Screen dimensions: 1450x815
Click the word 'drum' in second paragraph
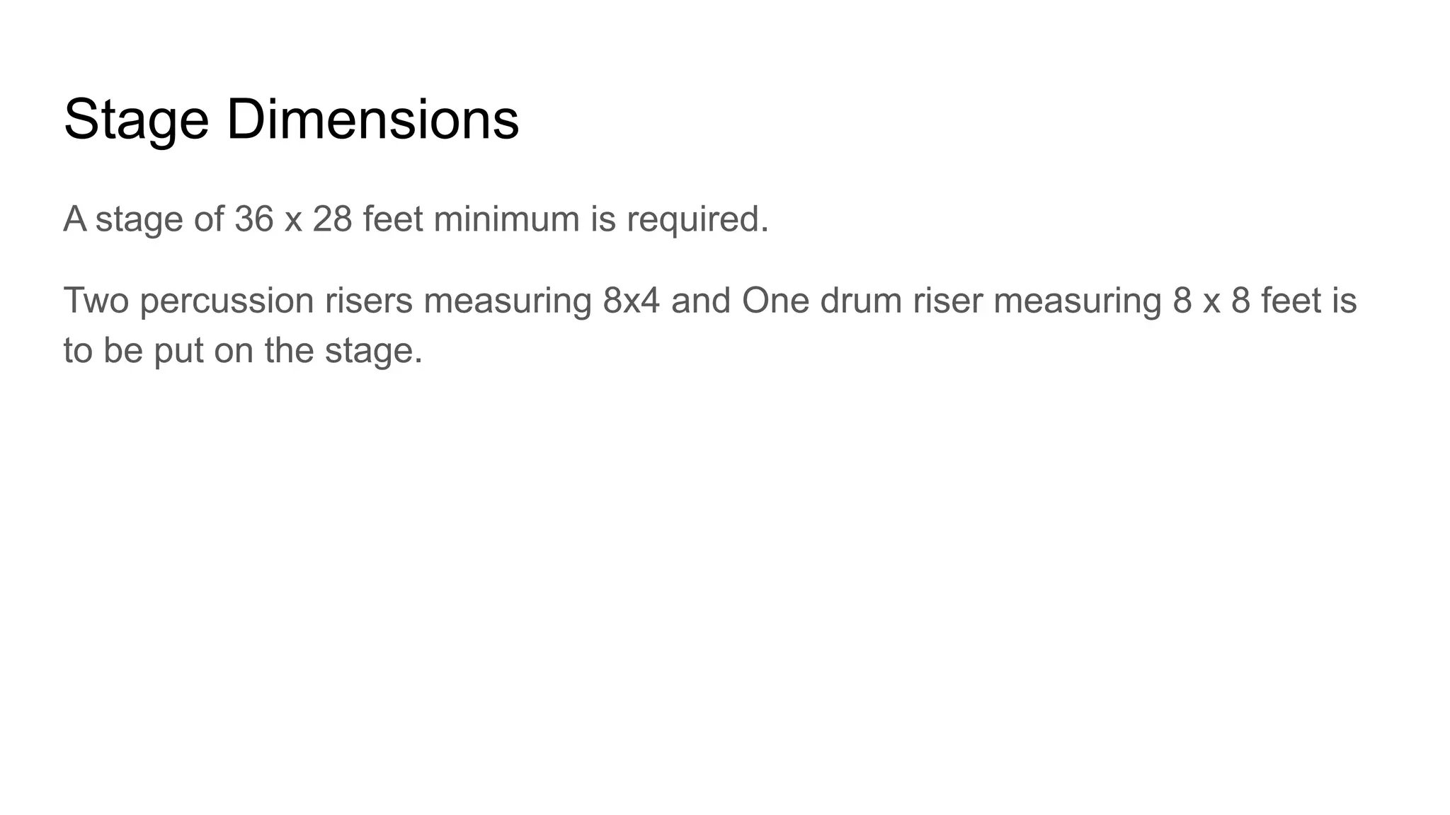pyautogui.click(x=861, y=300)
